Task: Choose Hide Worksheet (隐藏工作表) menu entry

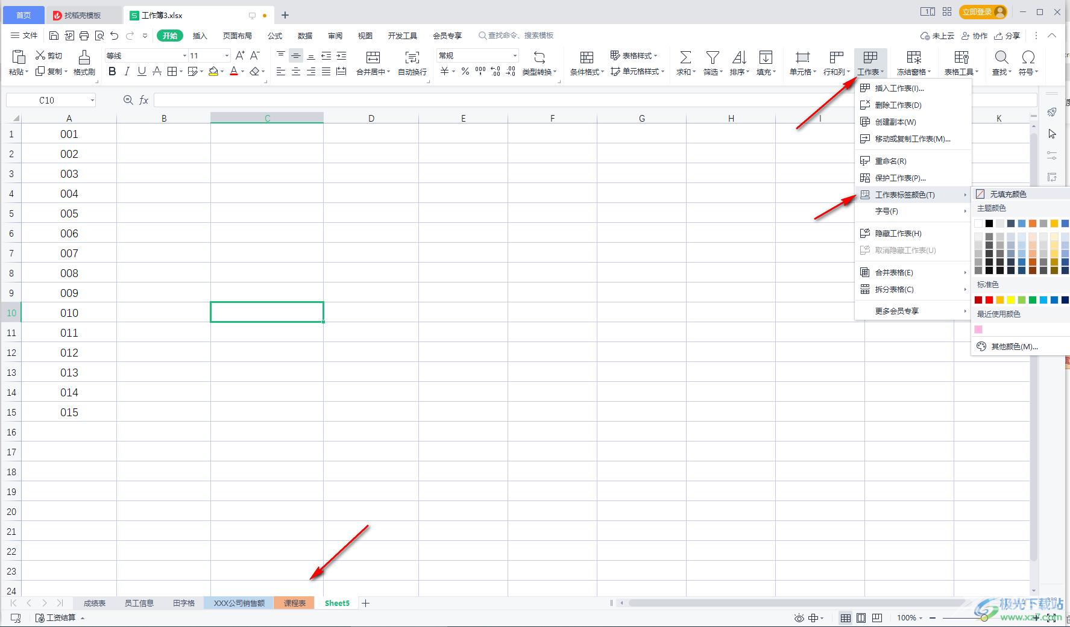Action: 913,233
